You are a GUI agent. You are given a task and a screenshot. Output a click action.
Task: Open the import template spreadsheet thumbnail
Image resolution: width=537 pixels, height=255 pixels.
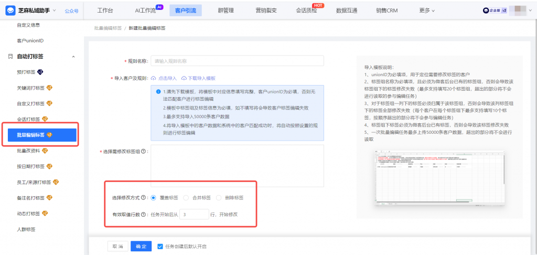click(x=439, y=177)
